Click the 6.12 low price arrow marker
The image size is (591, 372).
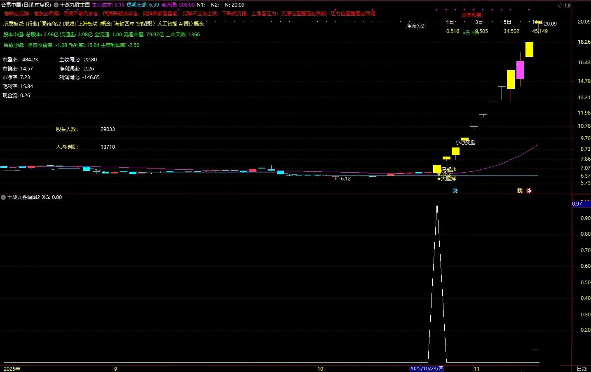click(343, 179)
